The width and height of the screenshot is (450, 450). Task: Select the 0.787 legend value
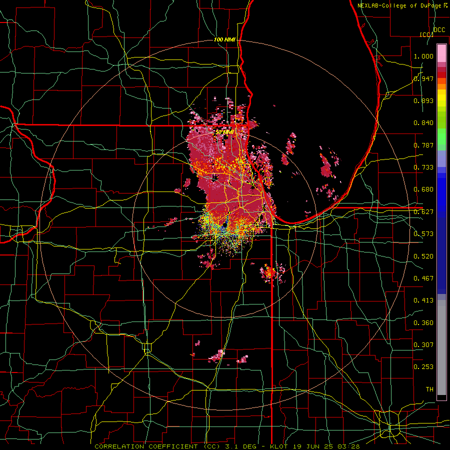(x=423, y=145)
